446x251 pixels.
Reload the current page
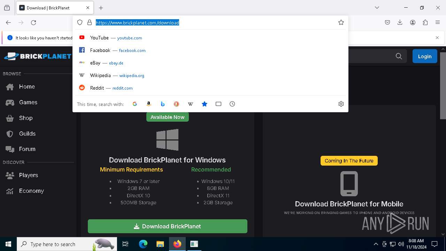click(33, 22)
